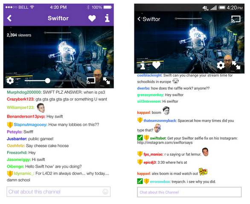Expand Android video to fullscreen
This screenshot has height=204, width=250.
pyautogui.click(x=236, y=65)
